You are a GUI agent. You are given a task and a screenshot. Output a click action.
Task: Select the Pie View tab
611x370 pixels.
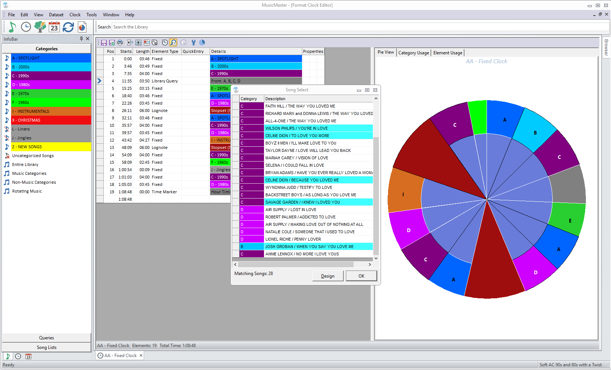(x=386, y=52)
